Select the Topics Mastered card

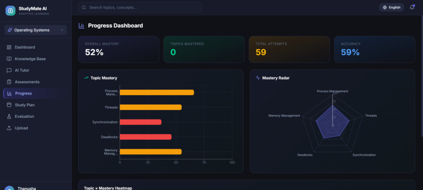click(204, 49)
